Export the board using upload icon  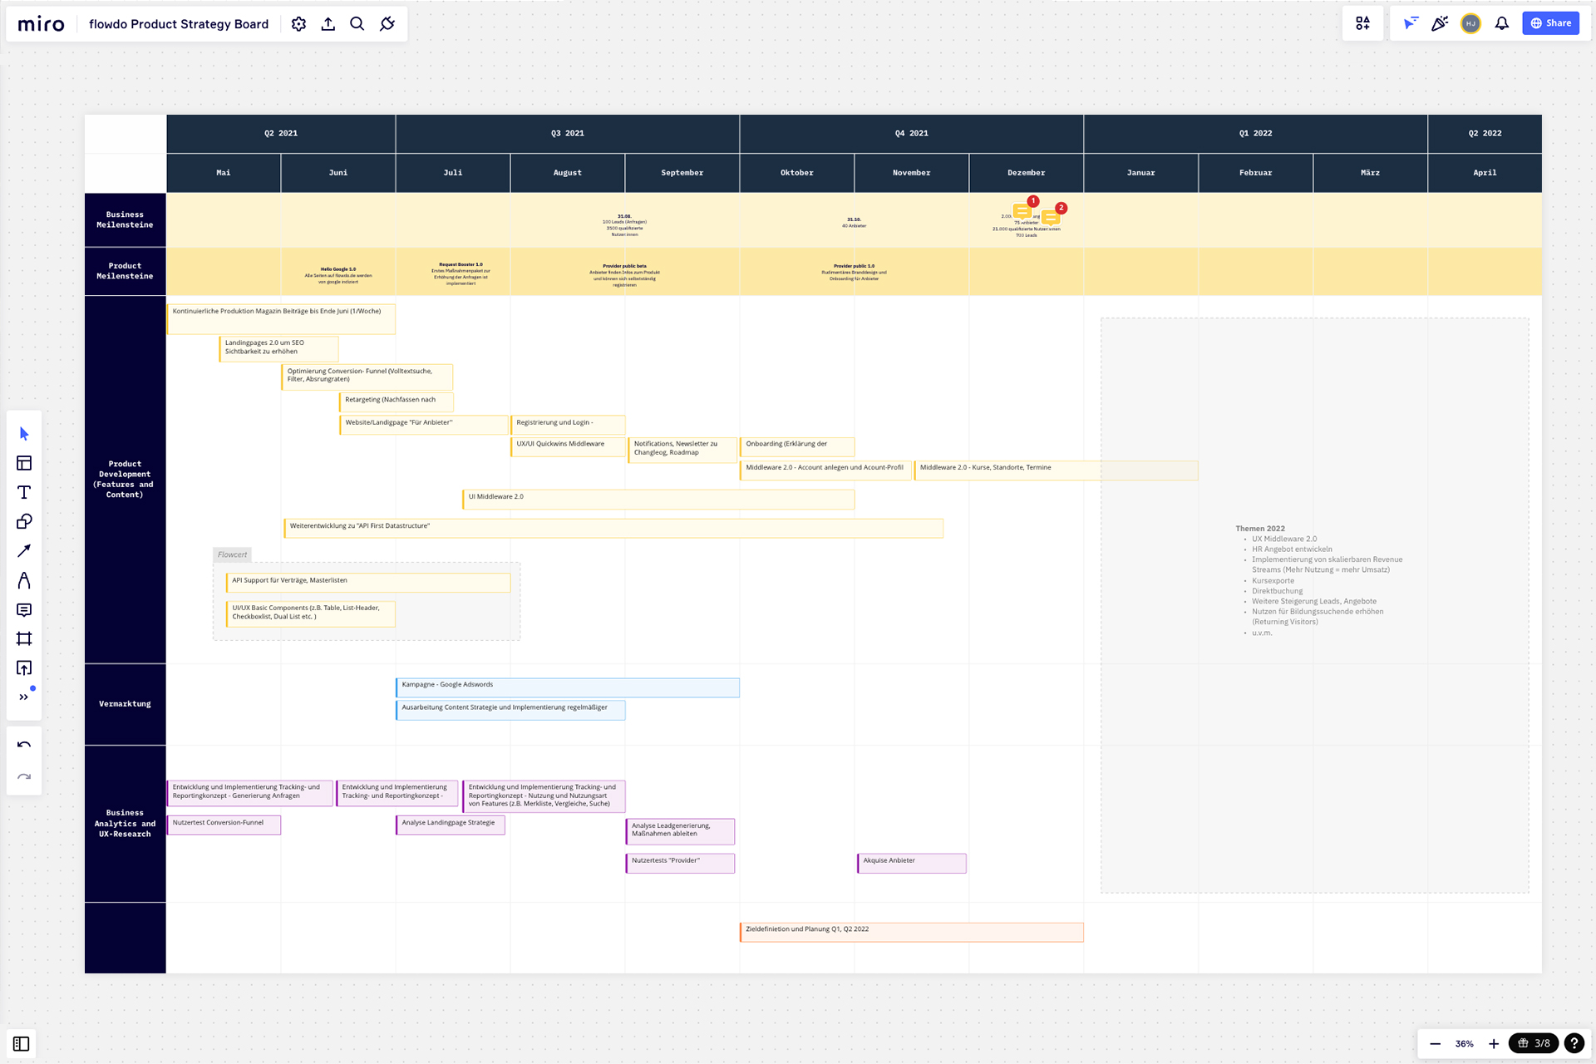point(328,24)
